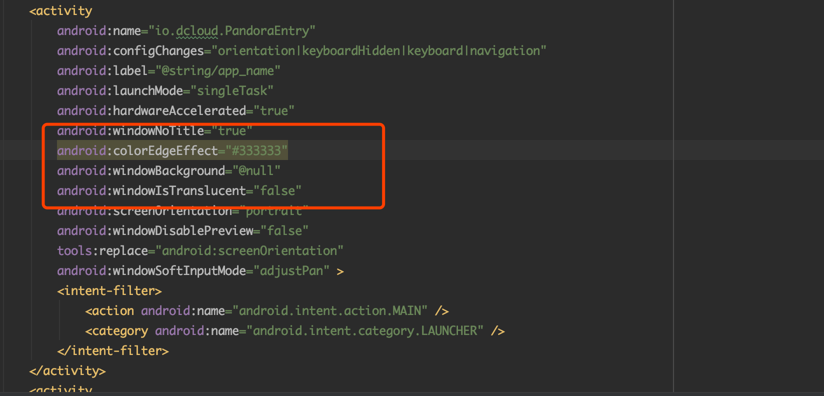Click the android:hardwareAccelerated="true" line

pyautogui.click(x=175, y=111)
